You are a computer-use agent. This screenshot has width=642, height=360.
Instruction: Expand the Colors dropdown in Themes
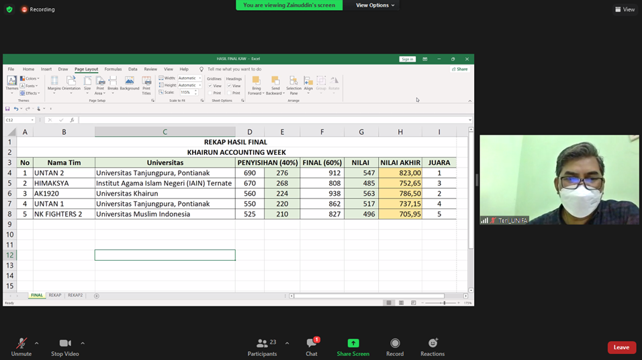coord(30,78)
